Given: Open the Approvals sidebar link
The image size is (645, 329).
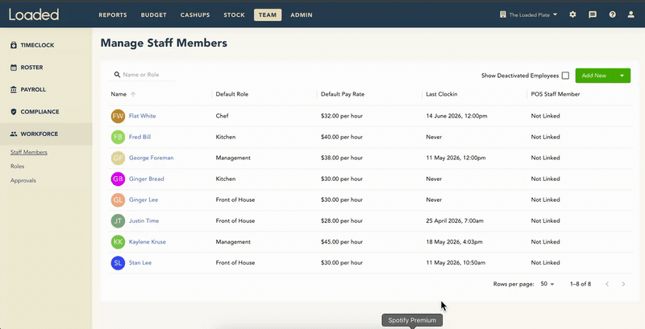Looking at the screenshot, I should coord(23,180).
